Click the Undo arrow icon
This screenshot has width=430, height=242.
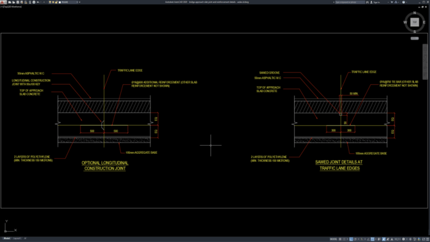pyautogui.click(x=38, y=2)
